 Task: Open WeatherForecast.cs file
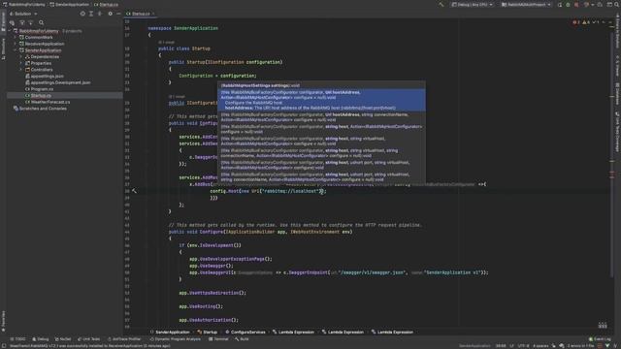tap(50, 102)
